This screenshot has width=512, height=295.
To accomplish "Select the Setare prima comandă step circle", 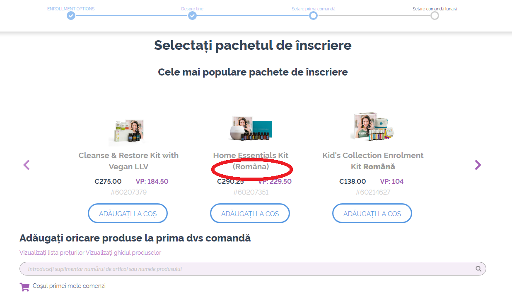I will 313,16.
